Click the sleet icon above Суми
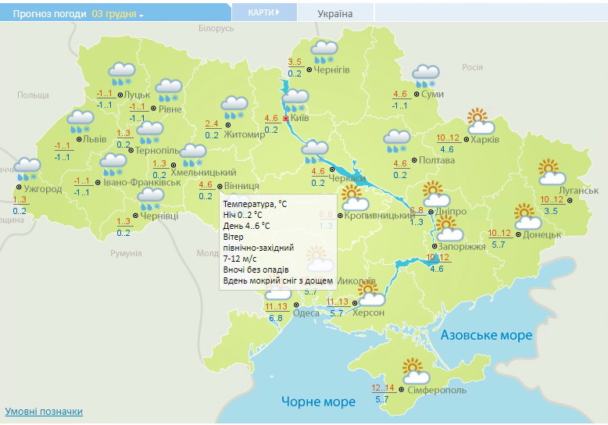This screenshot has height=425, width=608. (426, 76)
